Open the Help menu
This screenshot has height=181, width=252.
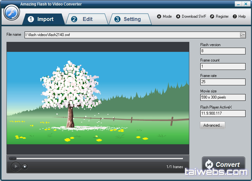click(239, 16)
